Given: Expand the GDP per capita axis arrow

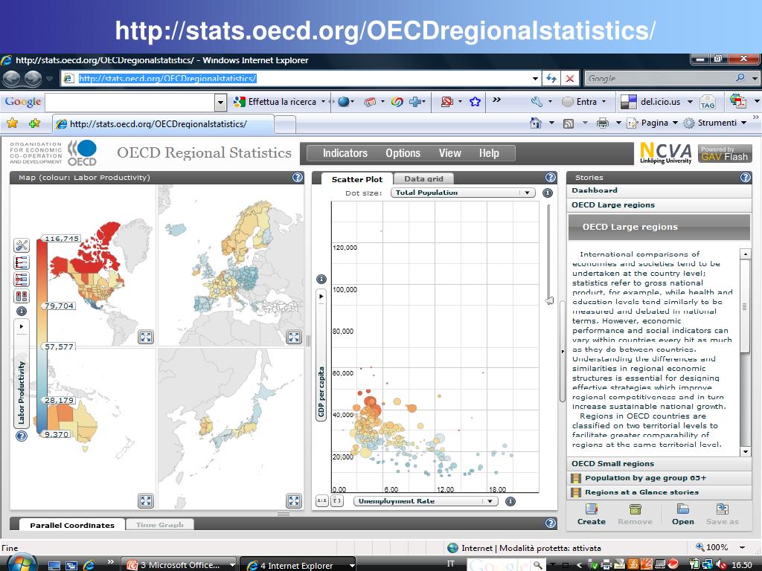Looking at the screenshot, I should tap(321, 296).
